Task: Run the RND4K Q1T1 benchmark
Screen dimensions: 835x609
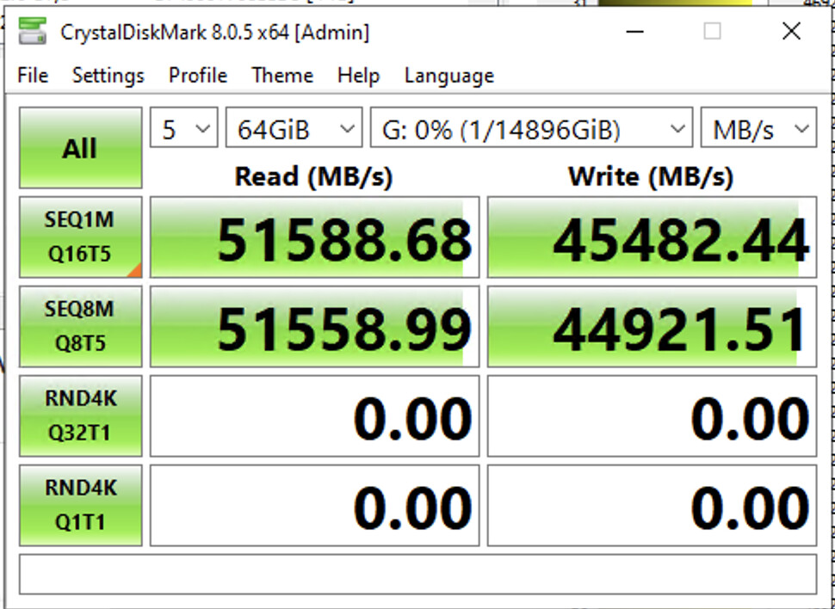Action: tap(80, 505)
